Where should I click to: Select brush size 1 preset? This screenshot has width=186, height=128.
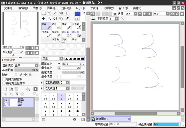(62, 97)
